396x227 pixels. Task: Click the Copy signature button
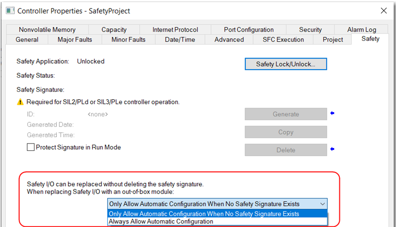pos(285,132)
